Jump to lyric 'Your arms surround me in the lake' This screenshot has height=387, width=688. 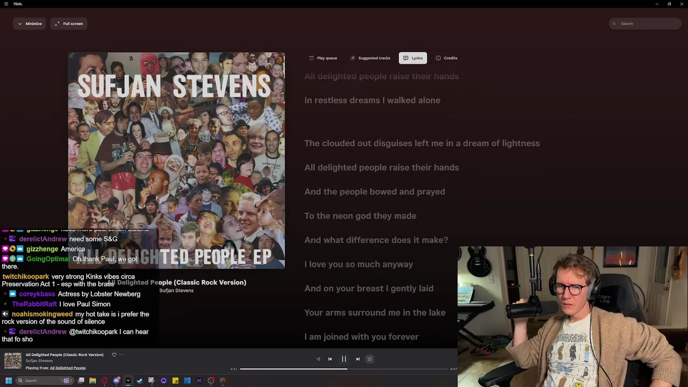[x=375, y=312]
